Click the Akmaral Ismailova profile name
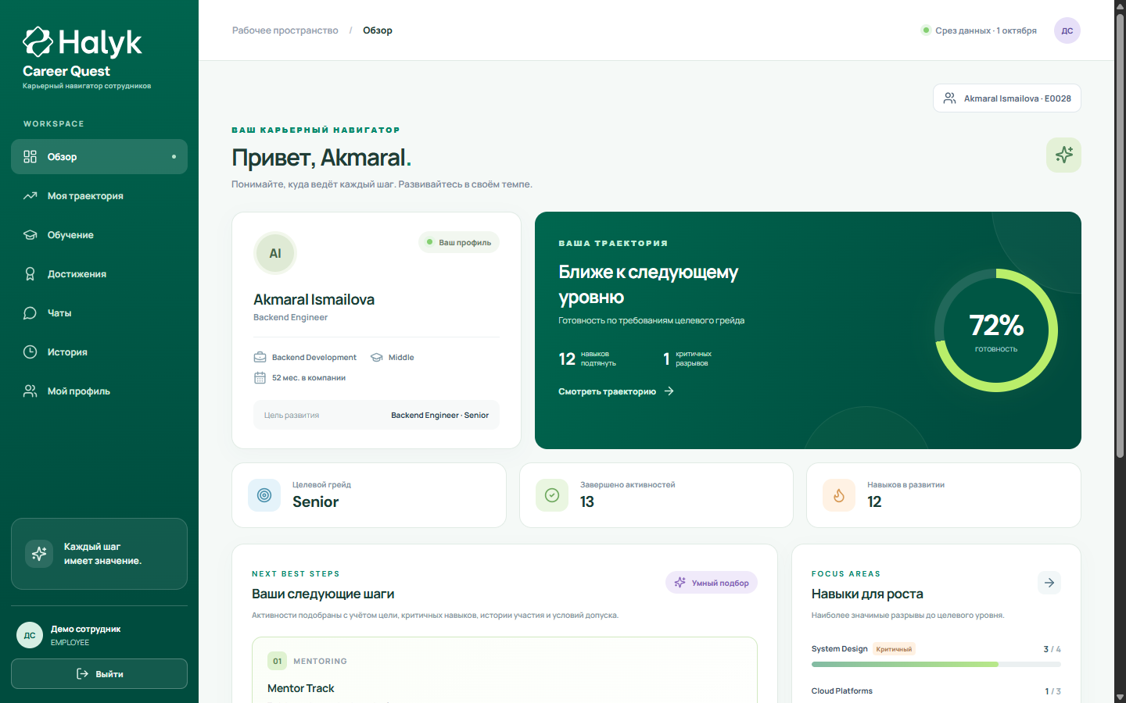The height and width of the screenshot is (703, 1126). coord(314,299)
